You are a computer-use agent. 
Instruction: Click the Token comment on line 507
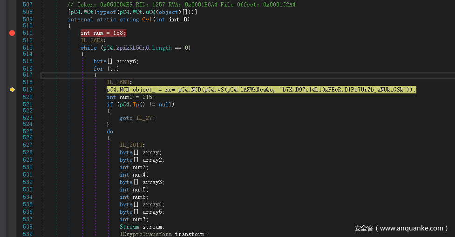tap(181, 5)
